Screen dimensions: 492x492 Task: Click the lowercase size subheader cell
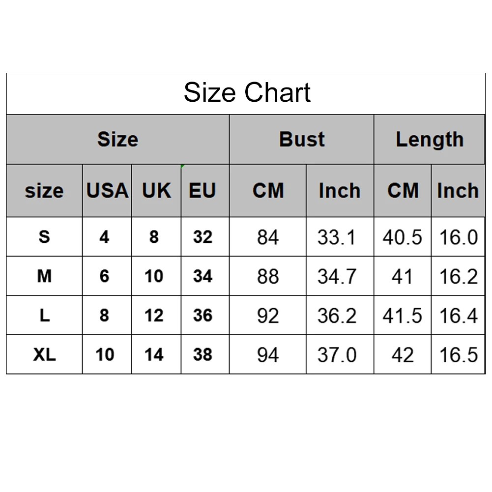click(x=44, y=191)
